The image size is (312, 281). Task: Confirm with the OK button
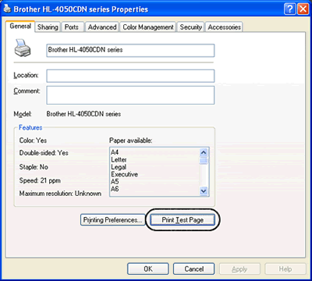coord(148,269)
